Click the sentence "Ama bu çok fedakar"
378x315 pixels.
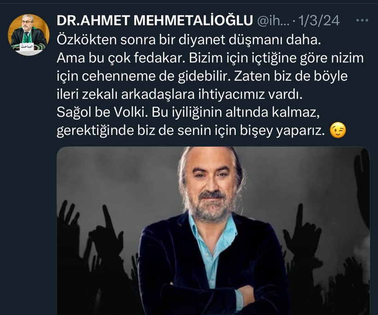pos(121,58)
